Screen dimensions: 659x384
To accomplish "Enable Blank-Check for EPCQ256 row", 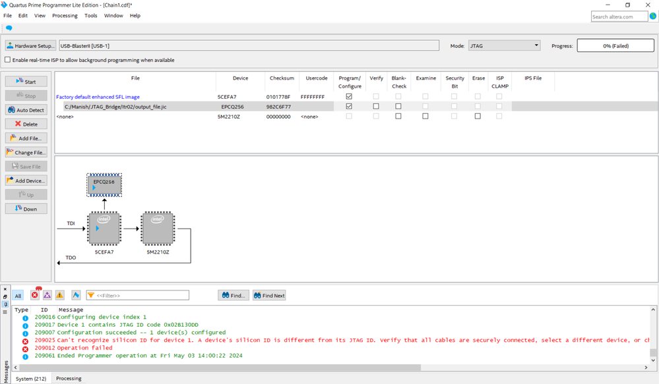I will [398, 106].
